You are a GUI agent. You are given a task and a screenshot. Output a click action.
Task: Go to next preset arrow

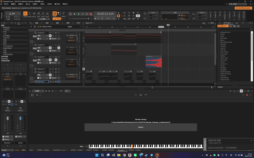[49, 91]
